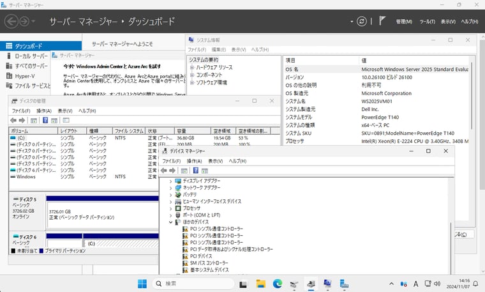Open Task View from the taskbar
This screenshot has height=292, width=485.
pos(243,284)
